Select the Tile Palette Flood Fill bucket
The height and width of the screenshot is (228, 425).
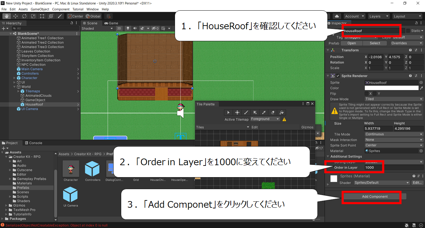(x=282, y=112)
